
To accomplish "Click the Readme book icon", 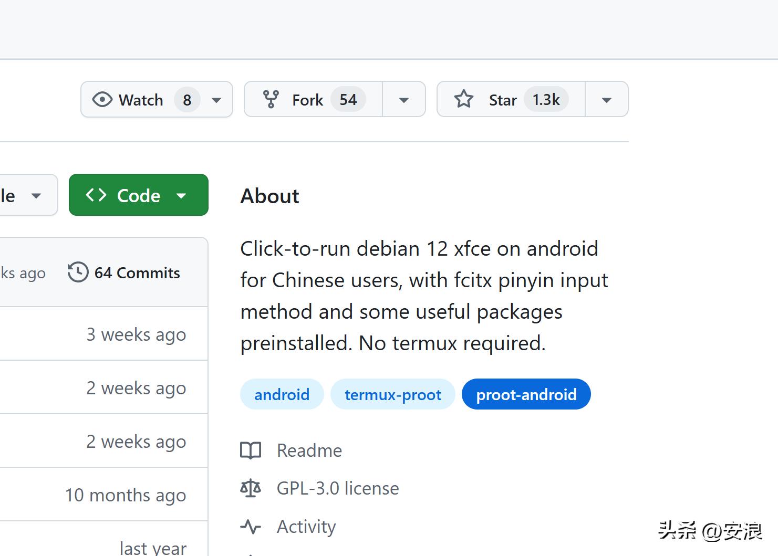I will (251, 450).
